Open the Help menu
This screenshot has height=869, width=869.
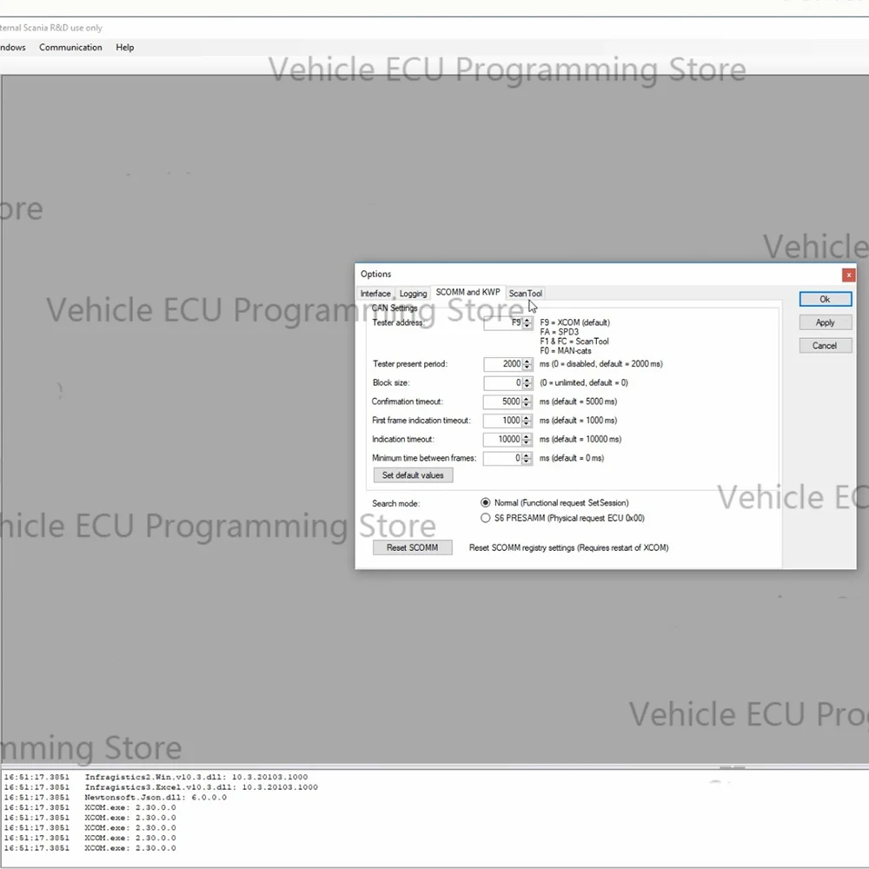pos(124,47)
